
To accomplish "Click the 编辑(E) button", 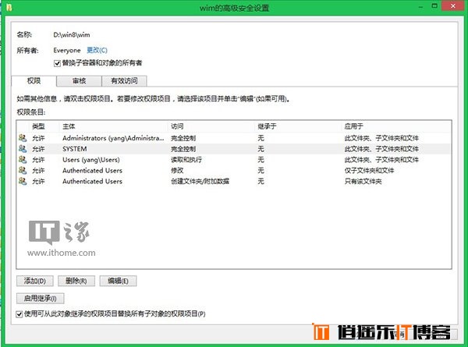I will tap(119, 281).
